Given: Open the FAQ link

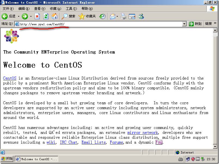Looking at the screenshot, I should pos(159,142).
